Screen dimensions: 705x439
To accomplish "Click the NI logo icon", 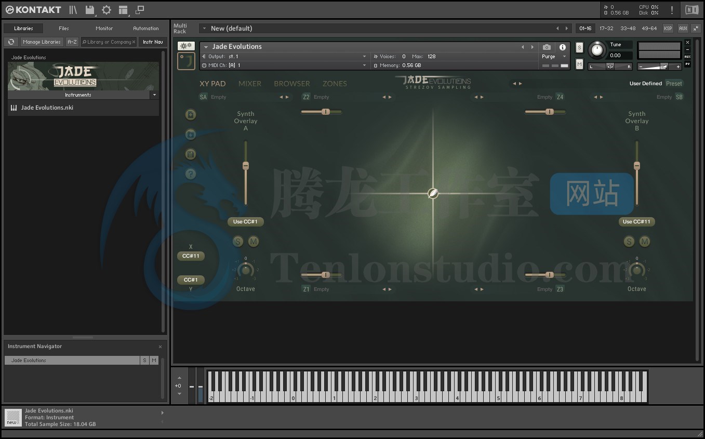I will point(691,10).
